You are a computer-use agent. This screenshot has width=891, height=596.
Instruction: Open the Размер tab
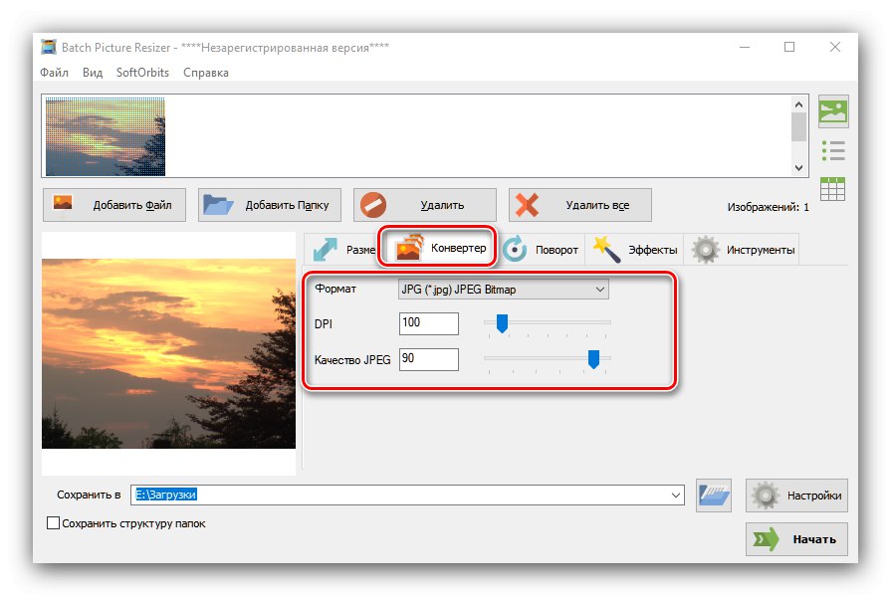click(342, 250)
